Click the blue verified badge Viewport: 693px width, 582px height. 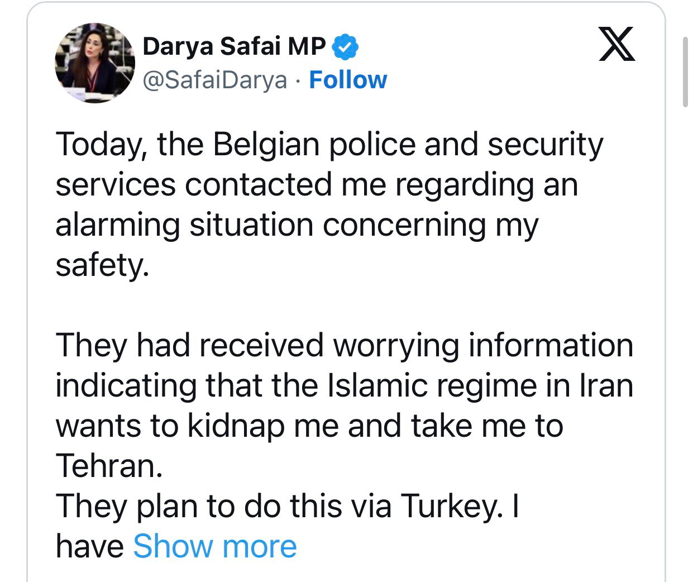click(345, 47)
